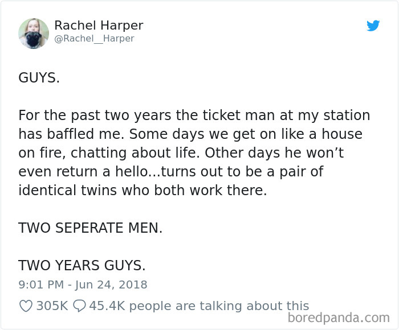The width and height of the screenshot is (399, 330).
Task: Like the tweet with the heart icon
Action: point(26,306)
